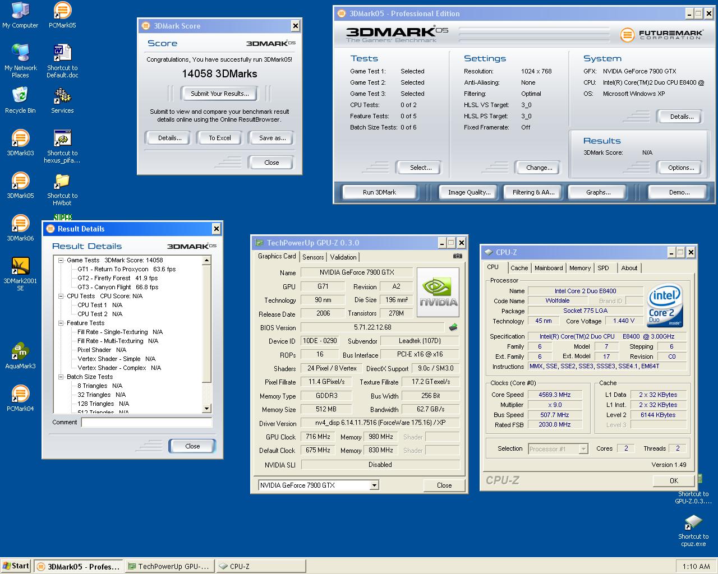Switch to 3DMark05 taskbar item
The width and height of the screenshot is (718, 574).
click(x=78, y=567)
